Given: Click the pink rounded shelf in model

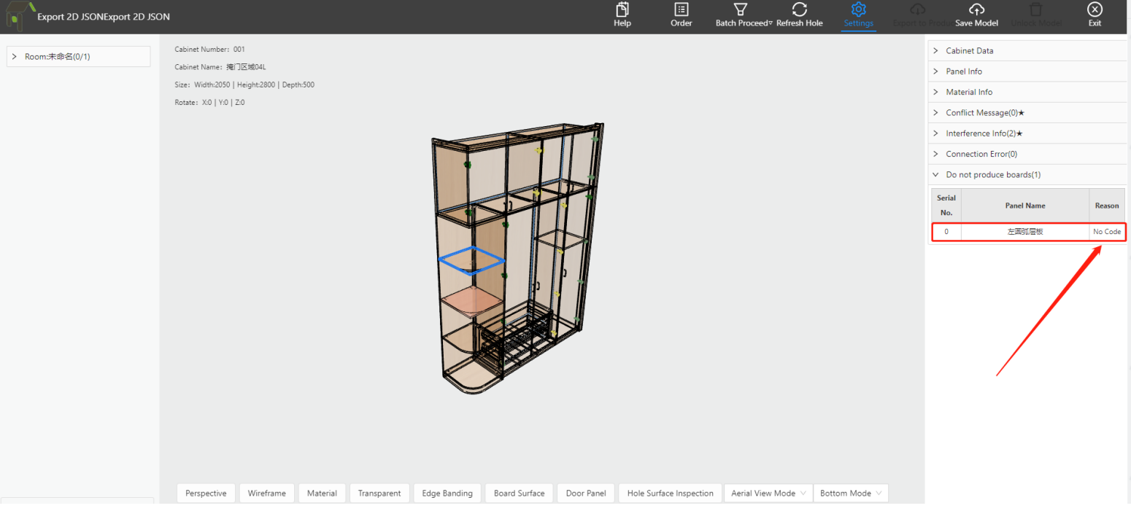Looking at the screenshot, I should (x=471, y=301).
